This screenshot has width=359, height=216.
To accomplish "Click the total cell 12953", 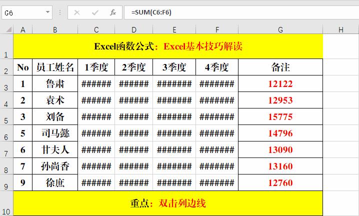I will coord(280,100).
